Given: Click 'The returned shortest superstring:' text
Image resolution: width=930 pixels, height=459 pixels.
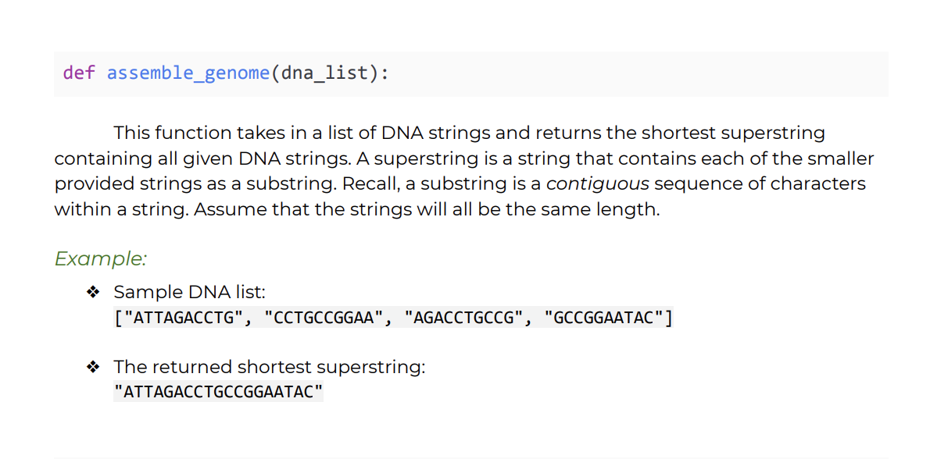Looking at the screenshot, I should [270, 367].
